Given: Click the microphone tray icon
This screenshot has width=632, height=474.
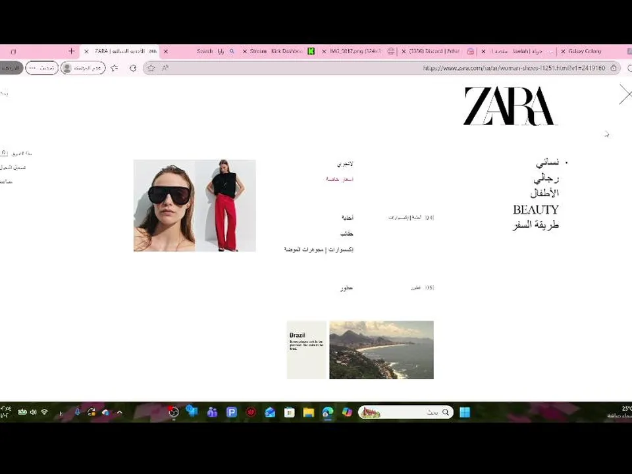Looking at the screenshot, I should click(77, 412).
